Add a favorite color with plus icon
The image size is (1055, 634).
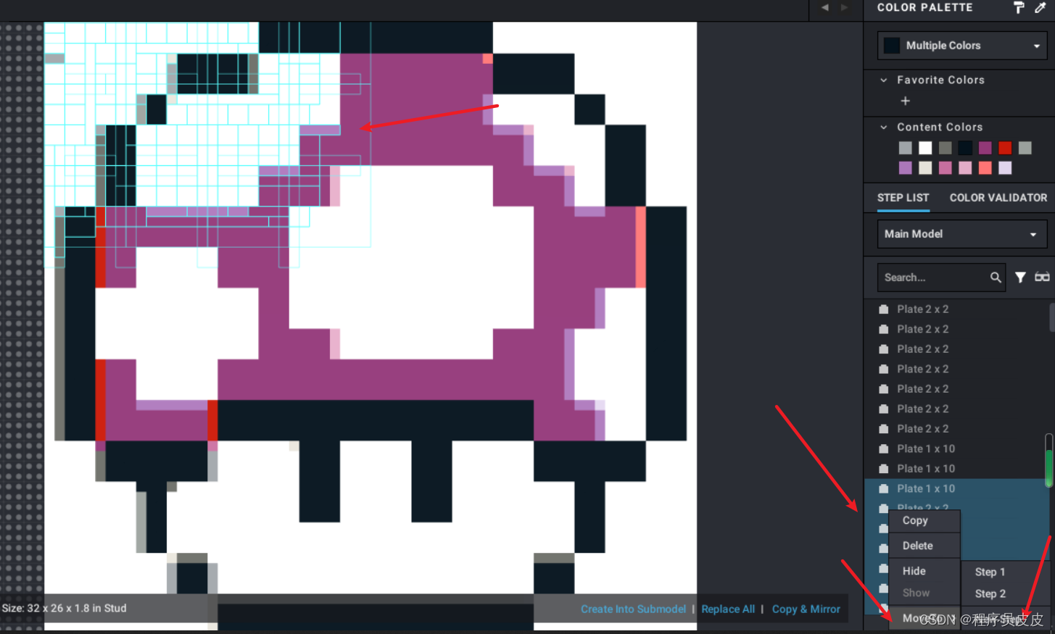905,101
